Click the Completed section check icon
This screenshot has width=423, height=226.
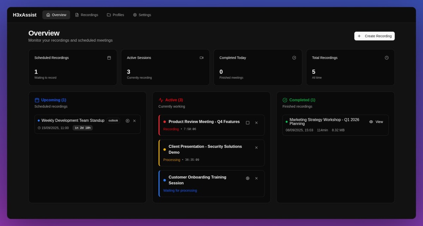[285, 100]
